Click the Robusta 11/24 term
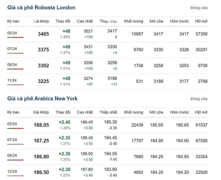 click(x=12, y=81)
